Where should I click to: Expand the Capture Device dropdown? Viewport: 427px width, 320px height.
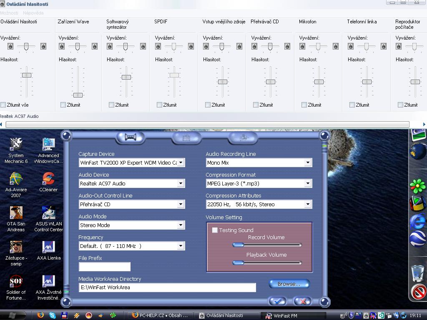point(181,162)
